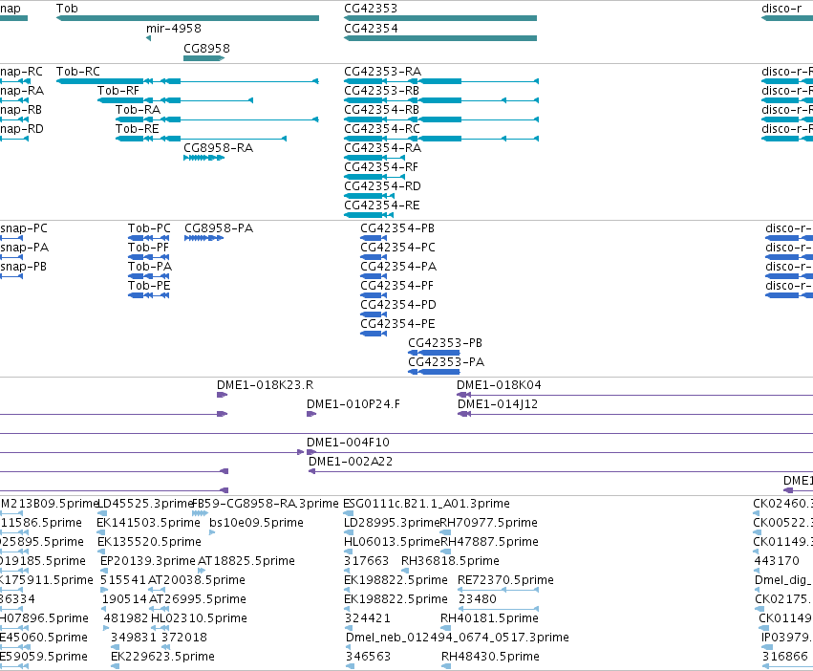Select BAC clone DME1-014J12
The height and width of the screenshot is (671, 813).
point(498,404)
